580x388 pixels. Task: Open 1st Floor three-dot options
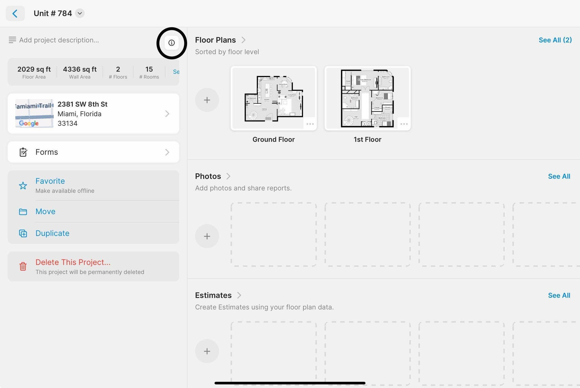click(404, 124)
